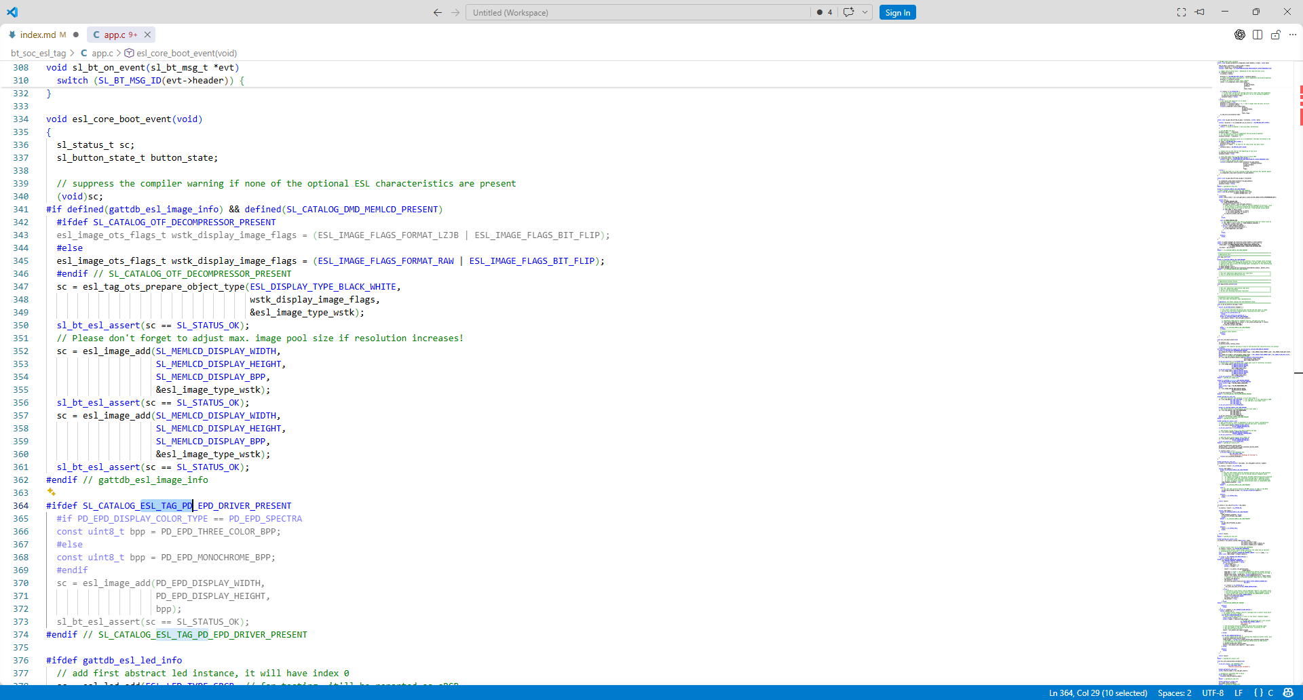Click the Untitled (Workspace) search box

coord(638,12)
